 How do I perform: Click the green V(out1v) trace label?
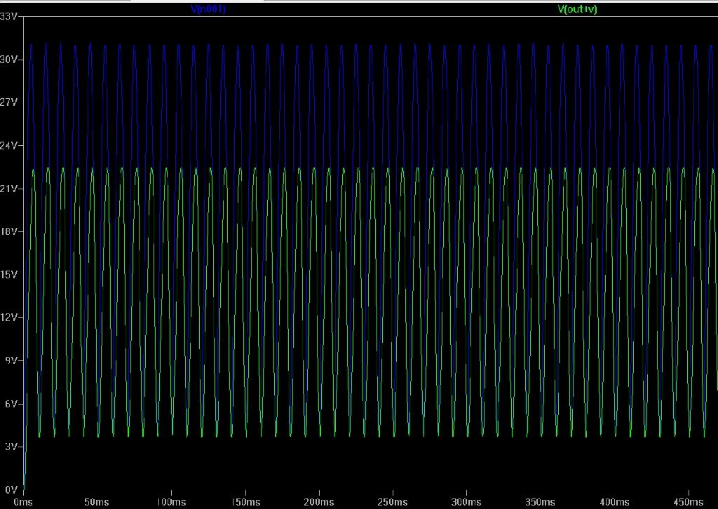578,9
